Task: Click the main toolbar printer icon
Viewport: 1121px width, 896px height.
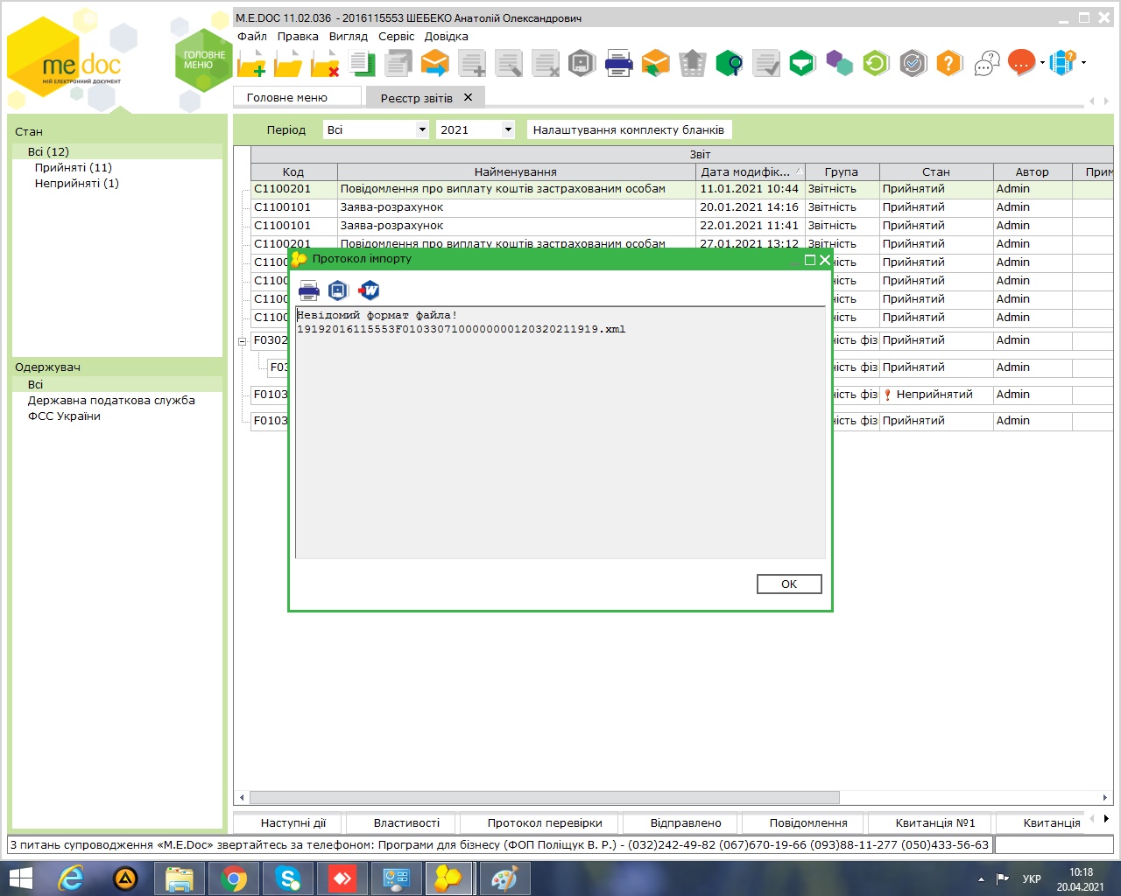Action: (x=619, y=64)
